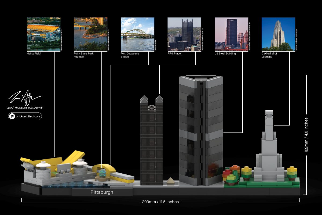Click the 'PPG Place' caption label
Viewport: 322px width, 215px height.
174,53
